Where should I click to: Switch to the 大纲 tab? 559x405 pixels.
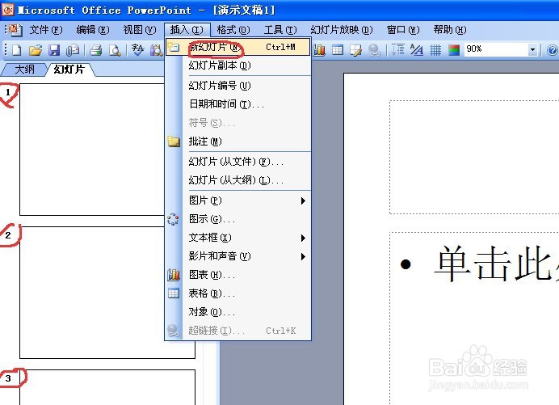tap(24, 70)
